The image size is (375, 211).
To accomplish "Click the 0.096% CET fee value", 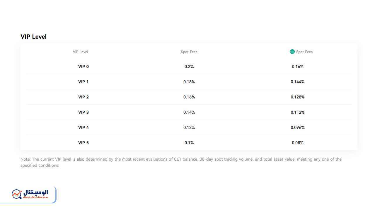I will [x=298, y=127].
